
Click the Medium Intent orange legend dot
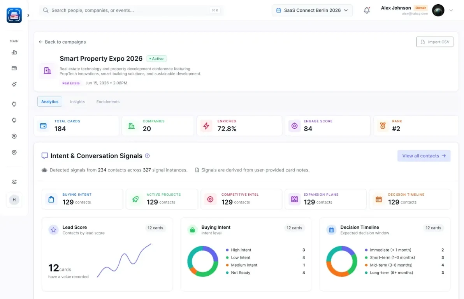pos(227,265)
